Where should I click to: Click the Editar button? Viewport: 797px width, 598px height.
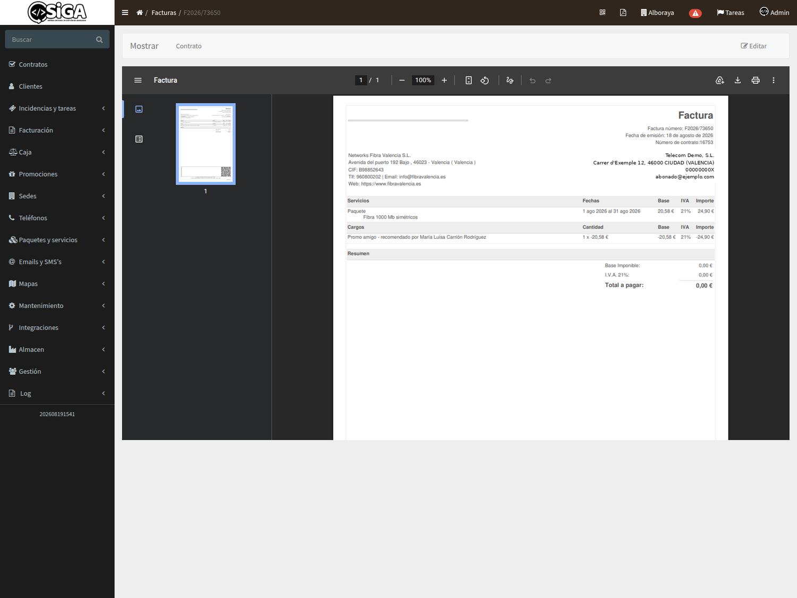[x=753, y=46]
